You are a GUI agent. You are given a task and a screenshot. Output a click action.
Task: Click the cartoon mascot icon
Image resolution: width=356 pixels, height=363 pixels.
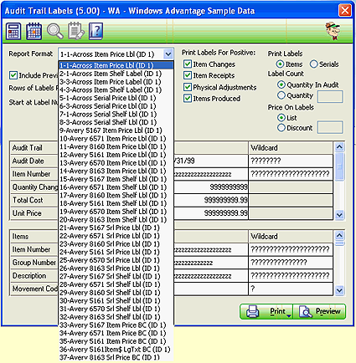click(333, 31)
